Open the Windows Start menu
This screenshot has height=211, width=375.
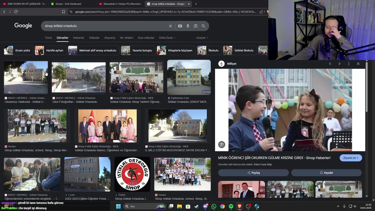pyautogui.click(x=118, y=206)
